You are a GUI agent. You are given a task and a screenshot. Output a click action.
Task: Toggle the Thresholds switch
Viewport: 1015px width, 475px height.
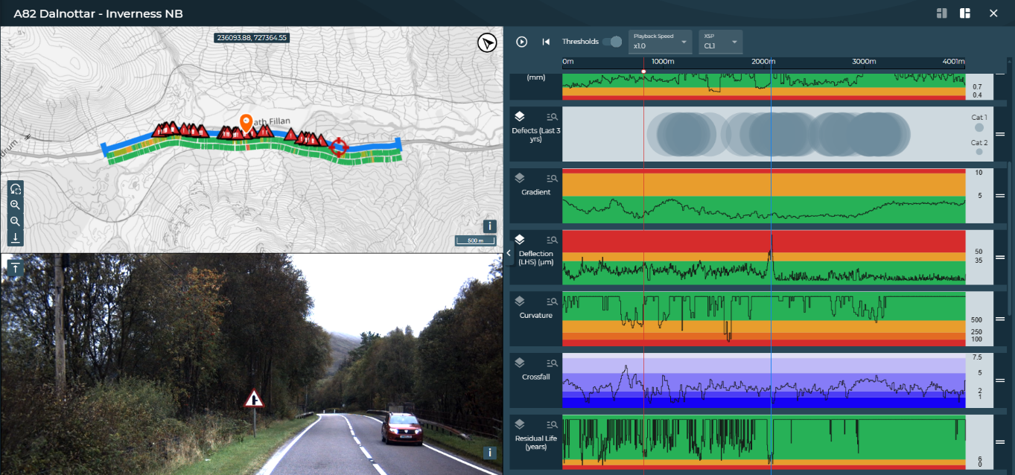(612, 42)
